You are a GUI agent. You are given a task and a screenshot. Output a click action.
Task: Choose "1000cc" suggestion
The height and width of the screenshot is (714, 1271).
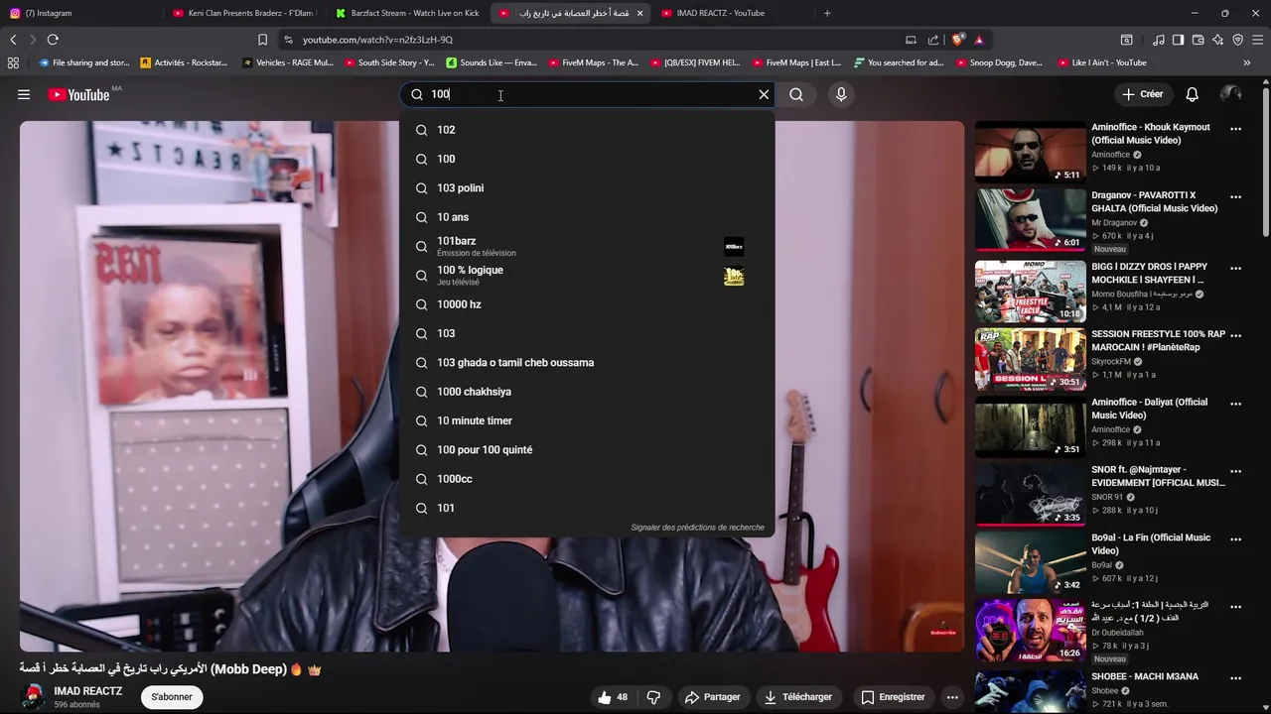point(587,479)
